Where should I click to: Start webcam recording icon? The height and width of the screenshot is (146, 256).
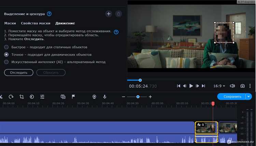click(94, 97)
